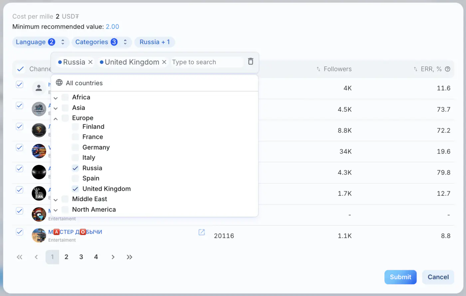Clear all selected countries with trash icon
Image resolution: width=466 pixels, height=296 pixels.
click(251, 62)
